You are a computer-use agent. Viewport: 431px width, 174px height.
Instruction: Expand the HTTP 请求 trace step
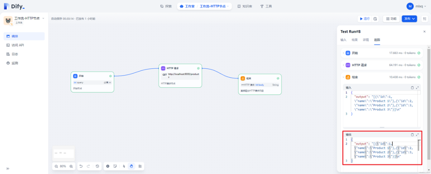pos(343,65)
